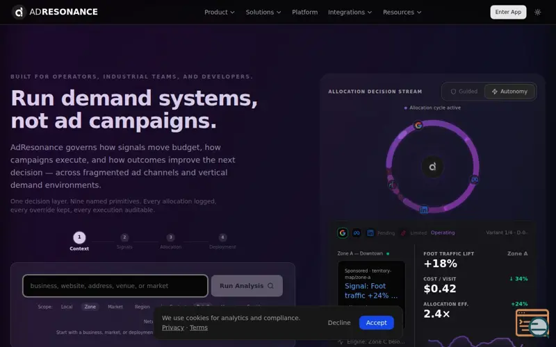The height and width of the screenshot is (347, 556).
Task: Set scope to Region
Action: point(142,307)
